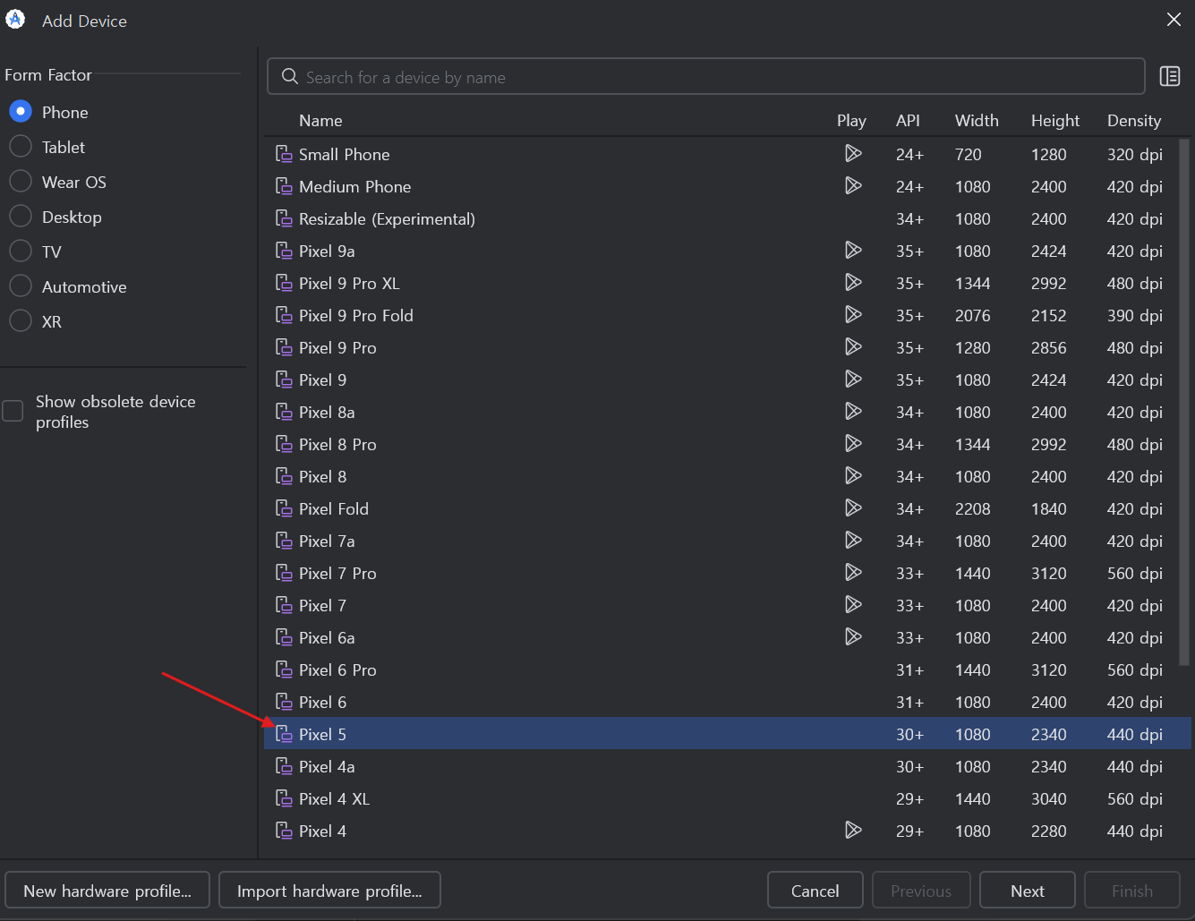Sort by the Height column header
Screen dimensions: 1195x921
tap(1055, 121)
